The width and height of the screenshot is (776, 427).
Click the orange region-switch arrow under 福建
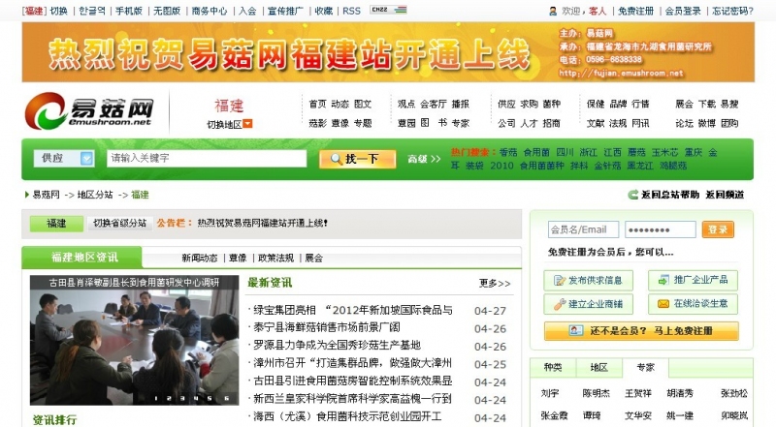click(248, 124)
